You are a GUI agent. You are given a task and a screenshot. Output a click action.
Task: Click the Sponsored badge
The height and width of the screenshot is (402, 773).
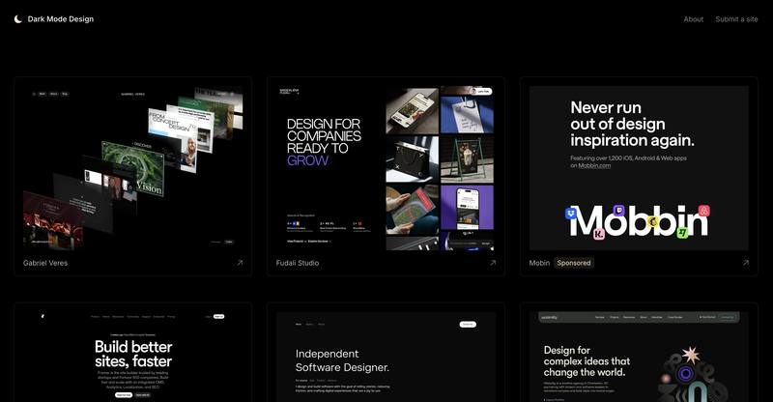(574, 263)
